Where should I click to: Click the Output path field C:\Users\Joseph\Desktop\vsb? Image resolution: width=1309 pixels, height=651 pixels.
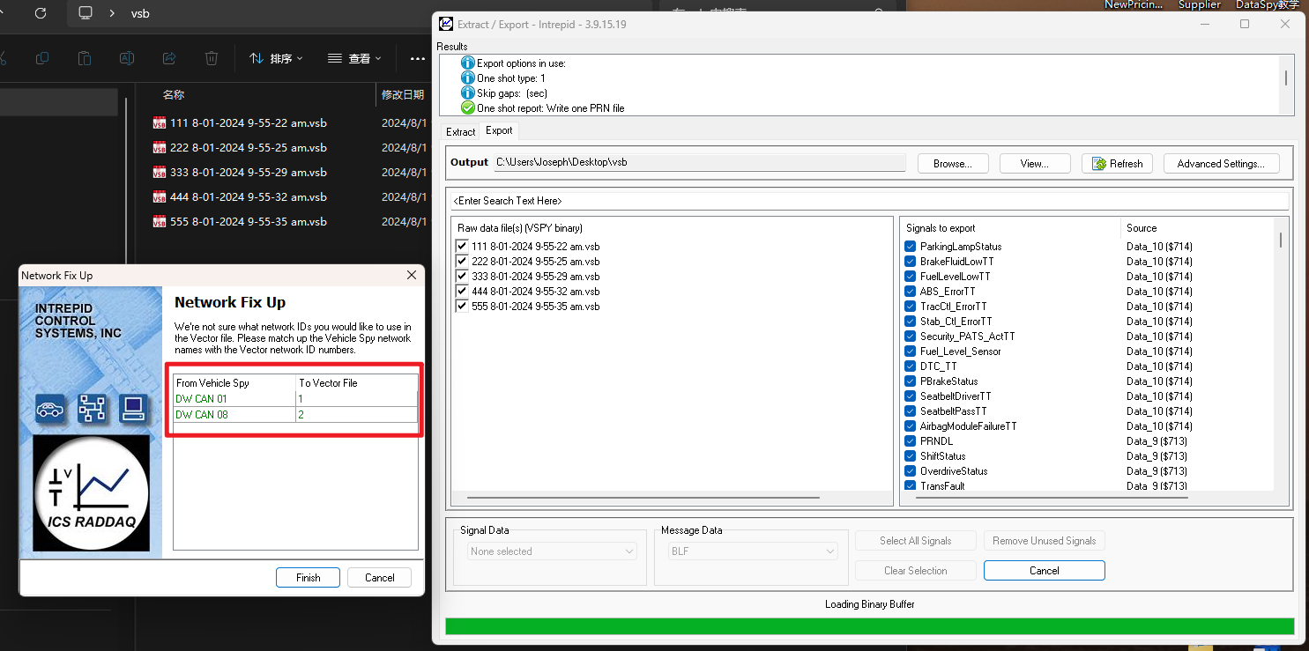700,163
